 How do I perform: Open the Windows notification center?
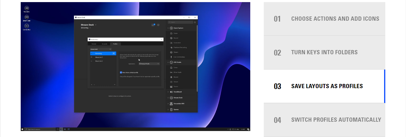coord(248,129)
